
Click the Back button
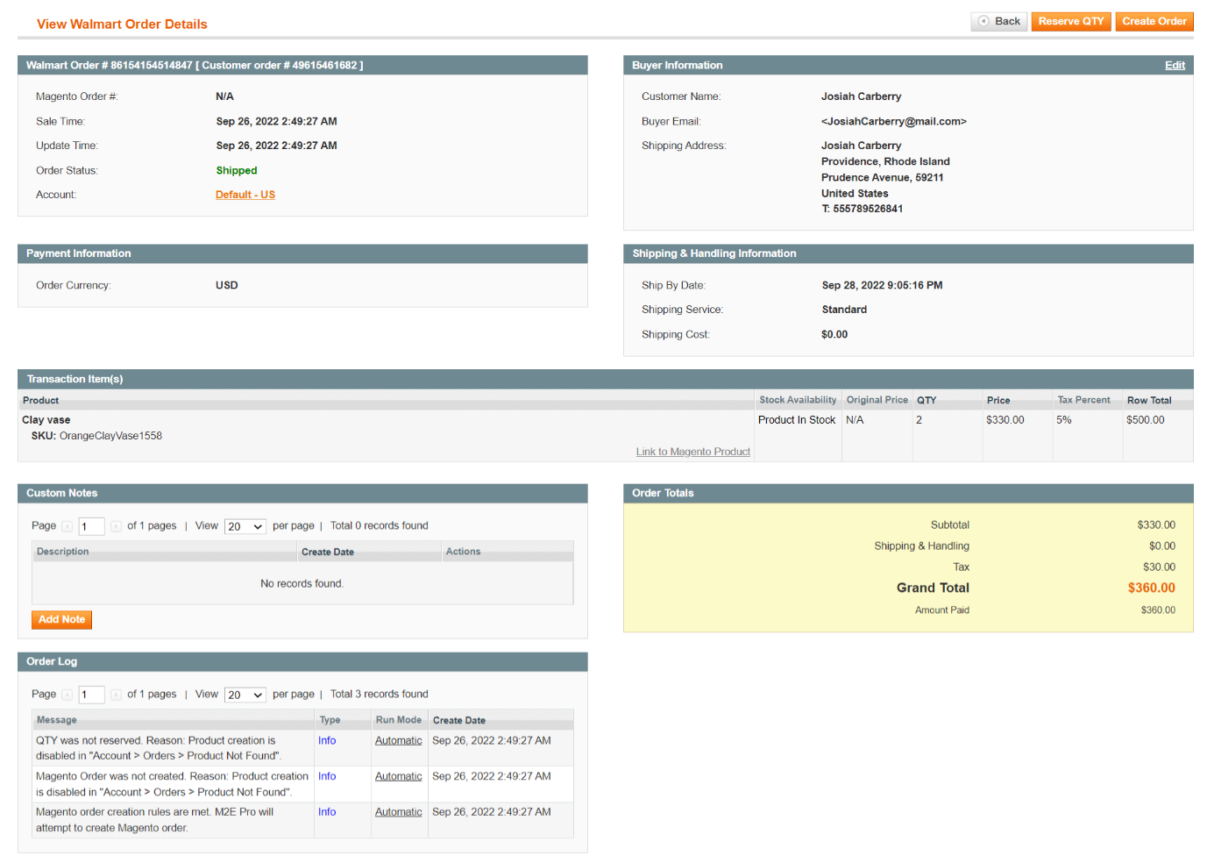pyautogui.click(x=998, y=21)
